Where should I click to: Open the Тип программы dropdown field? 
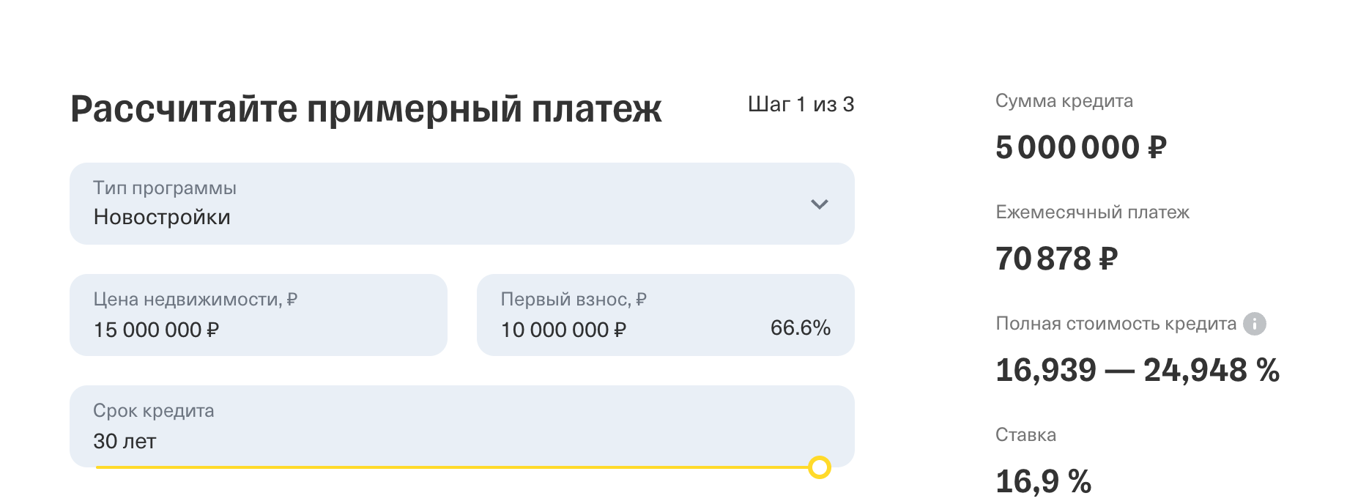pyautogui.click(x=462, y=204)
